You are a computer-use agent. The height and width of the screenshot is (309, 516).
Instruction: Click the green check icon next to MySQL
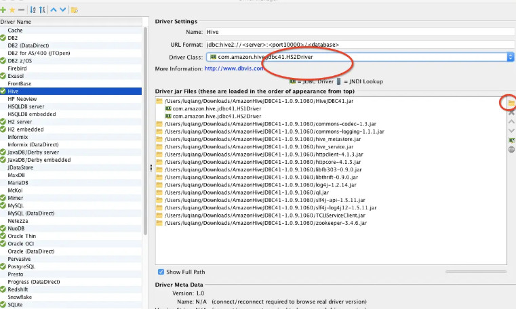[x=3, y=205]
